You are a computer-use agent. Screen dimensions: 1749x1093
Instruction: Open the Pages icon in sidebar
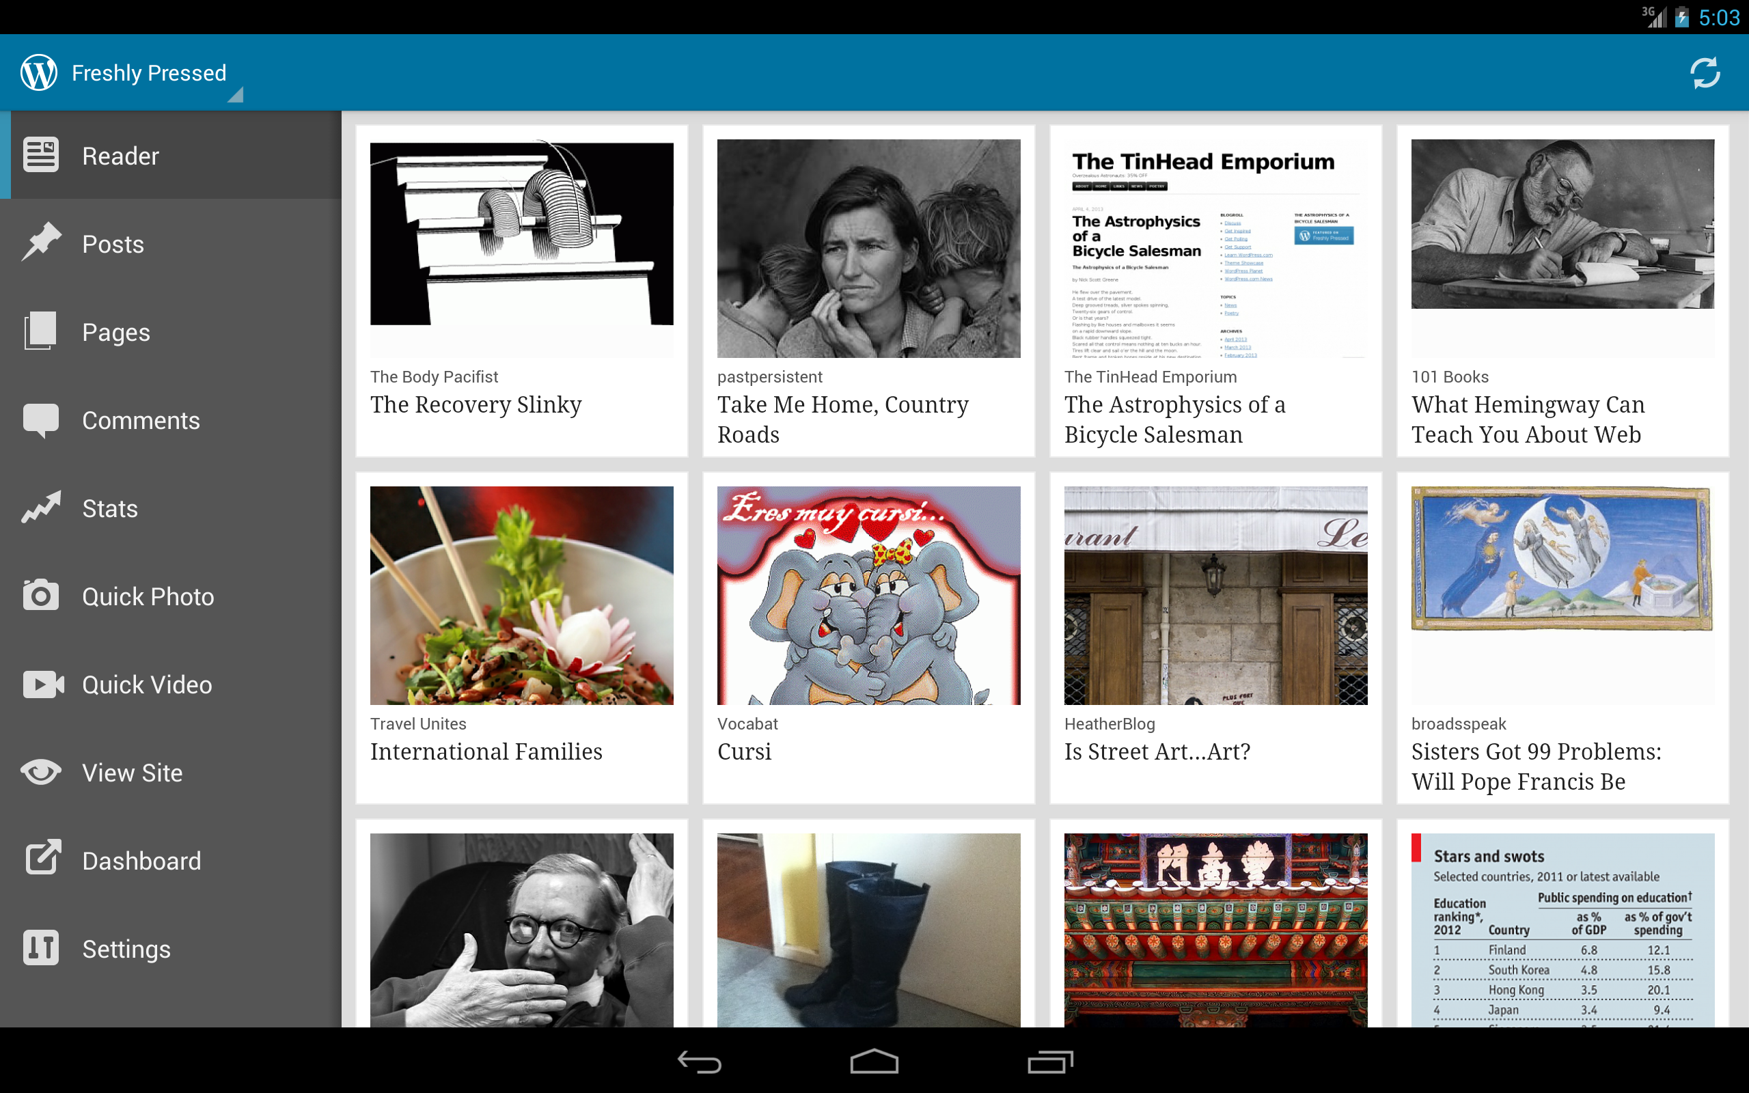(x=40, y=331)
